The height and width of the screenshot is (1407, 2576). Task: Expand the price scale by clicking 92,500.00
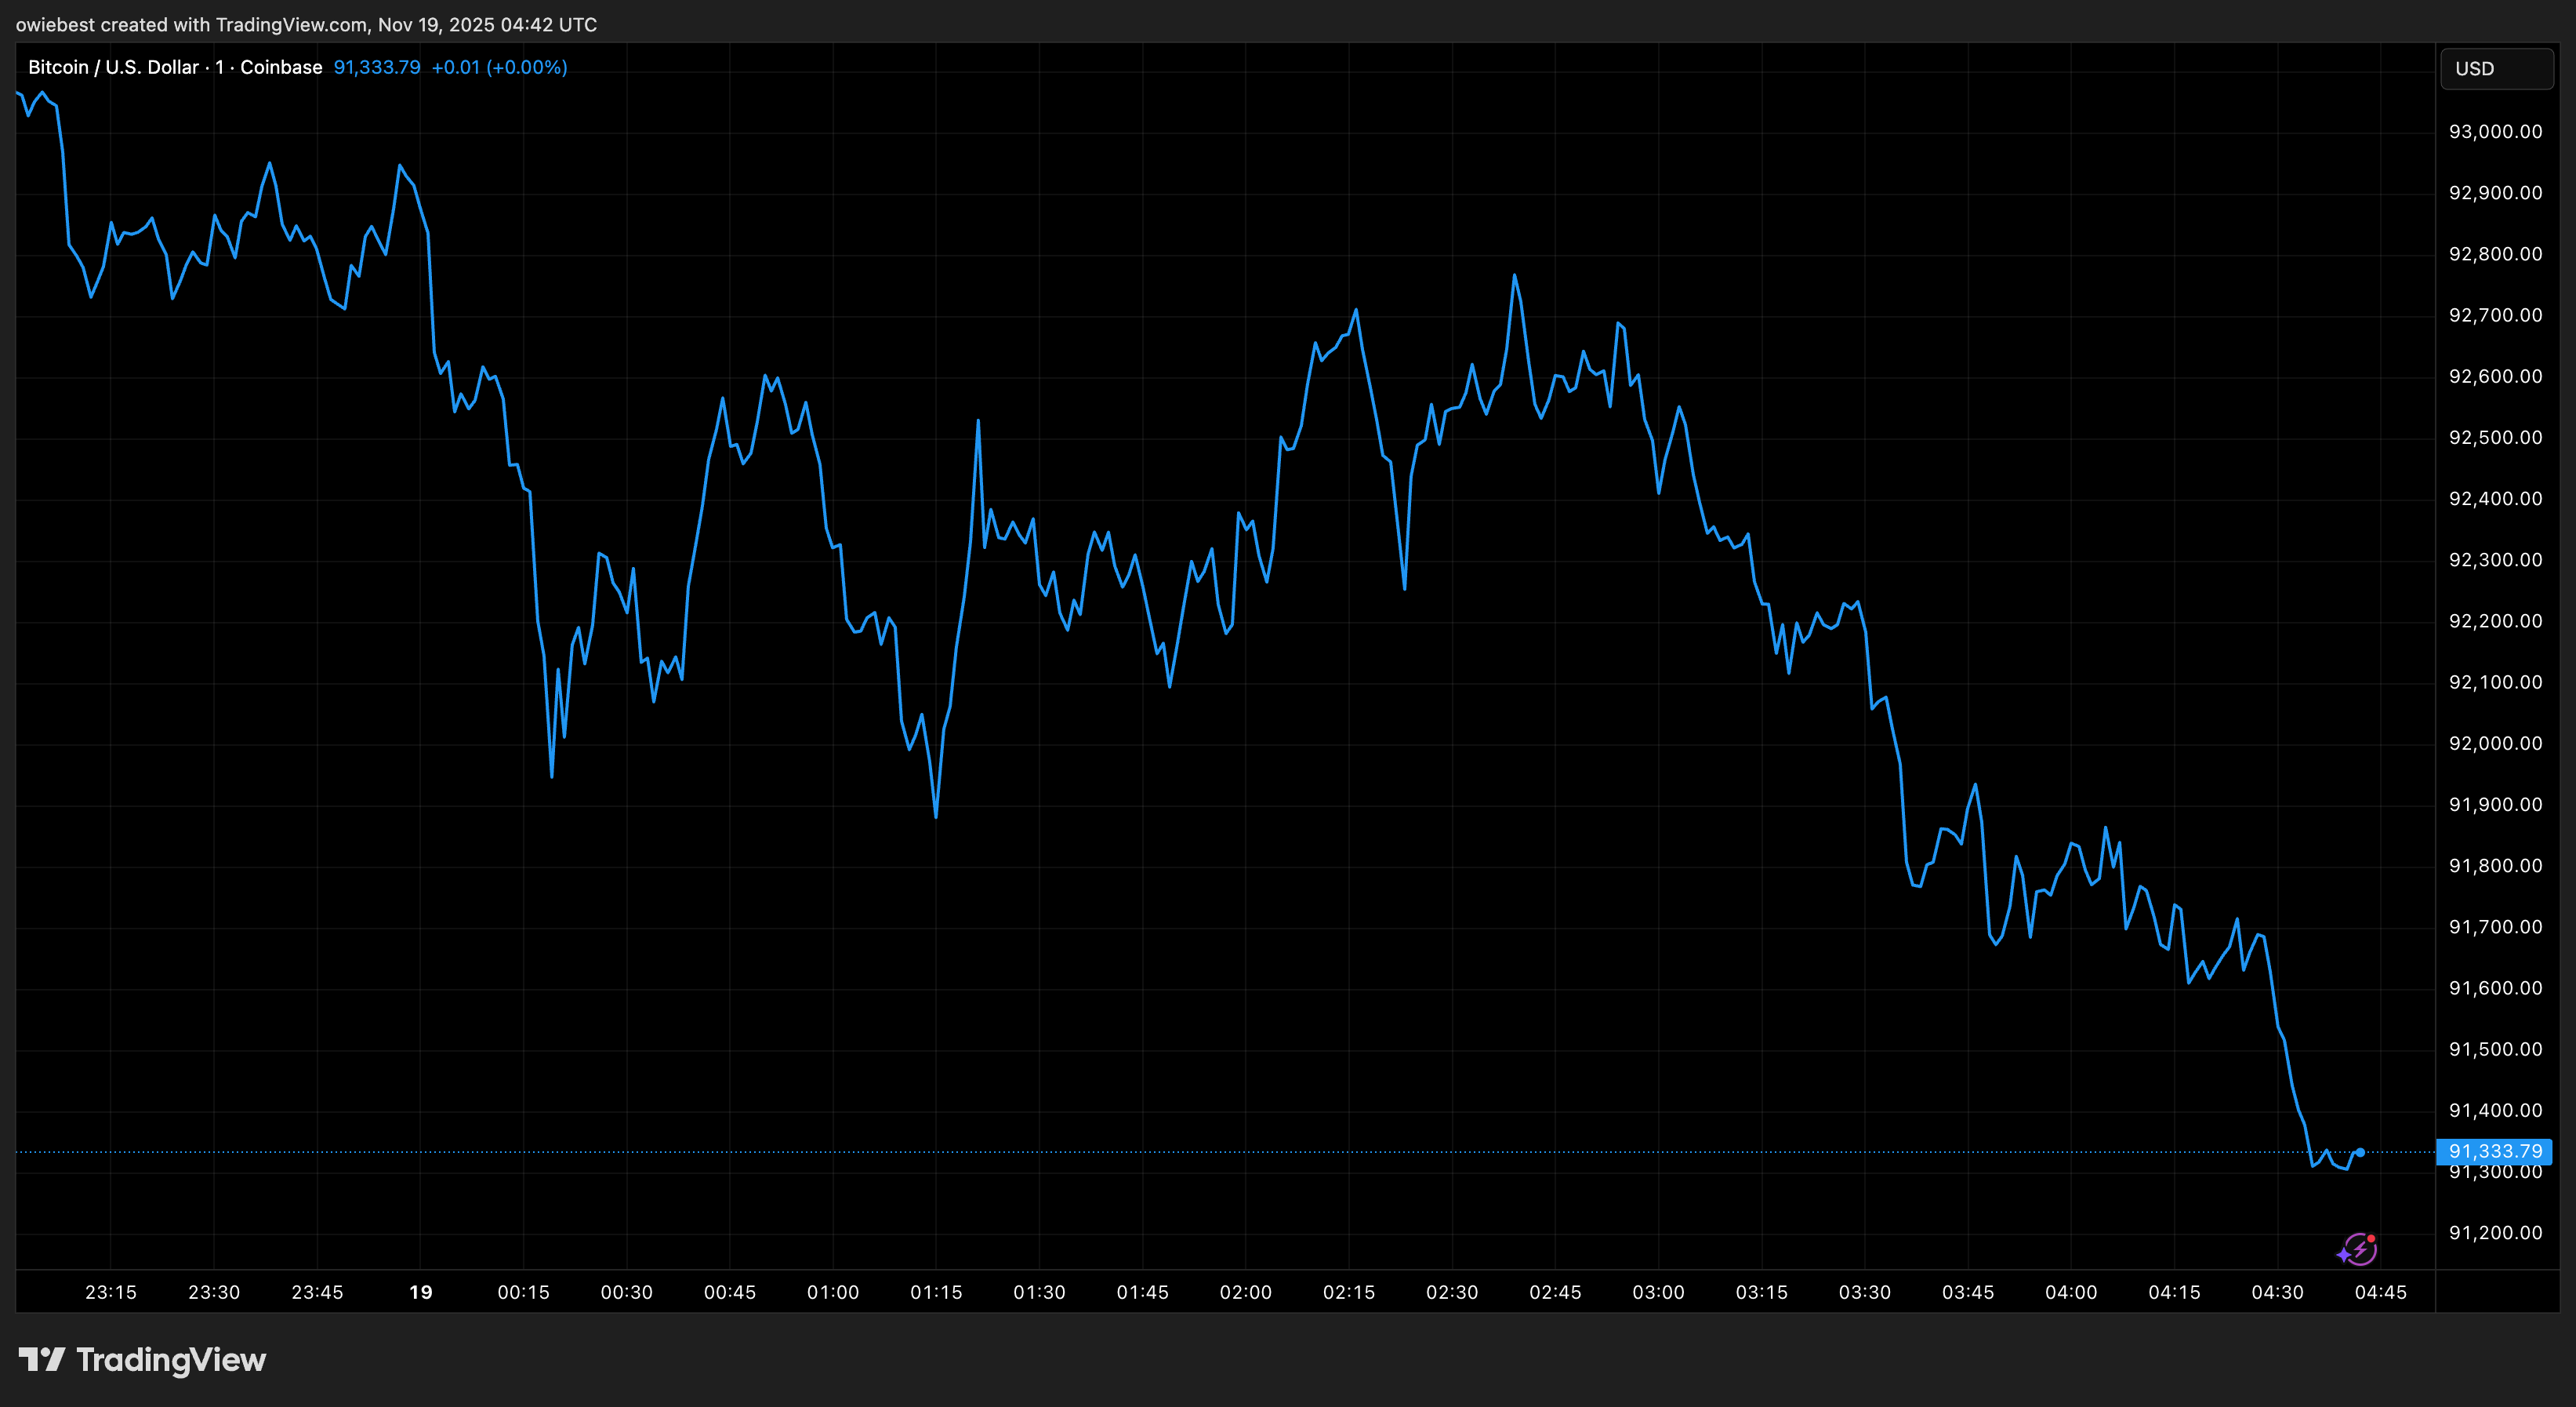2496,438
